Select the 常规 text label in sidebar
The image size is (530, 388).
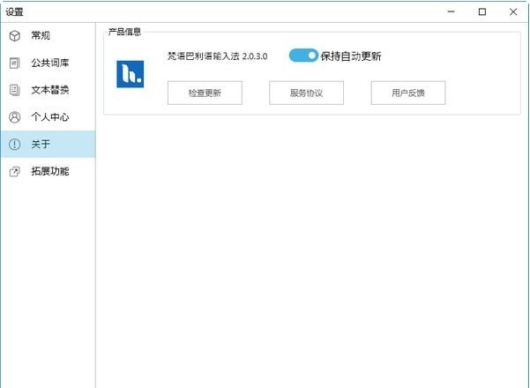click(41, 35)
